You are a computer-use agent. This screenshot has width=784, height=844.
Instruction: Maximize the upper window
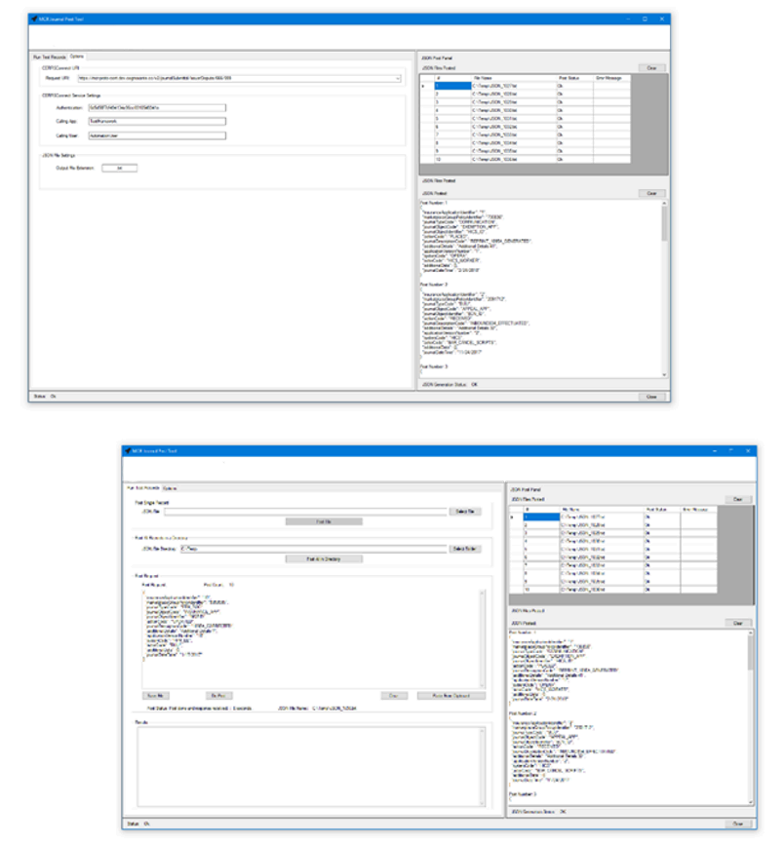click(x=645, y=18)
